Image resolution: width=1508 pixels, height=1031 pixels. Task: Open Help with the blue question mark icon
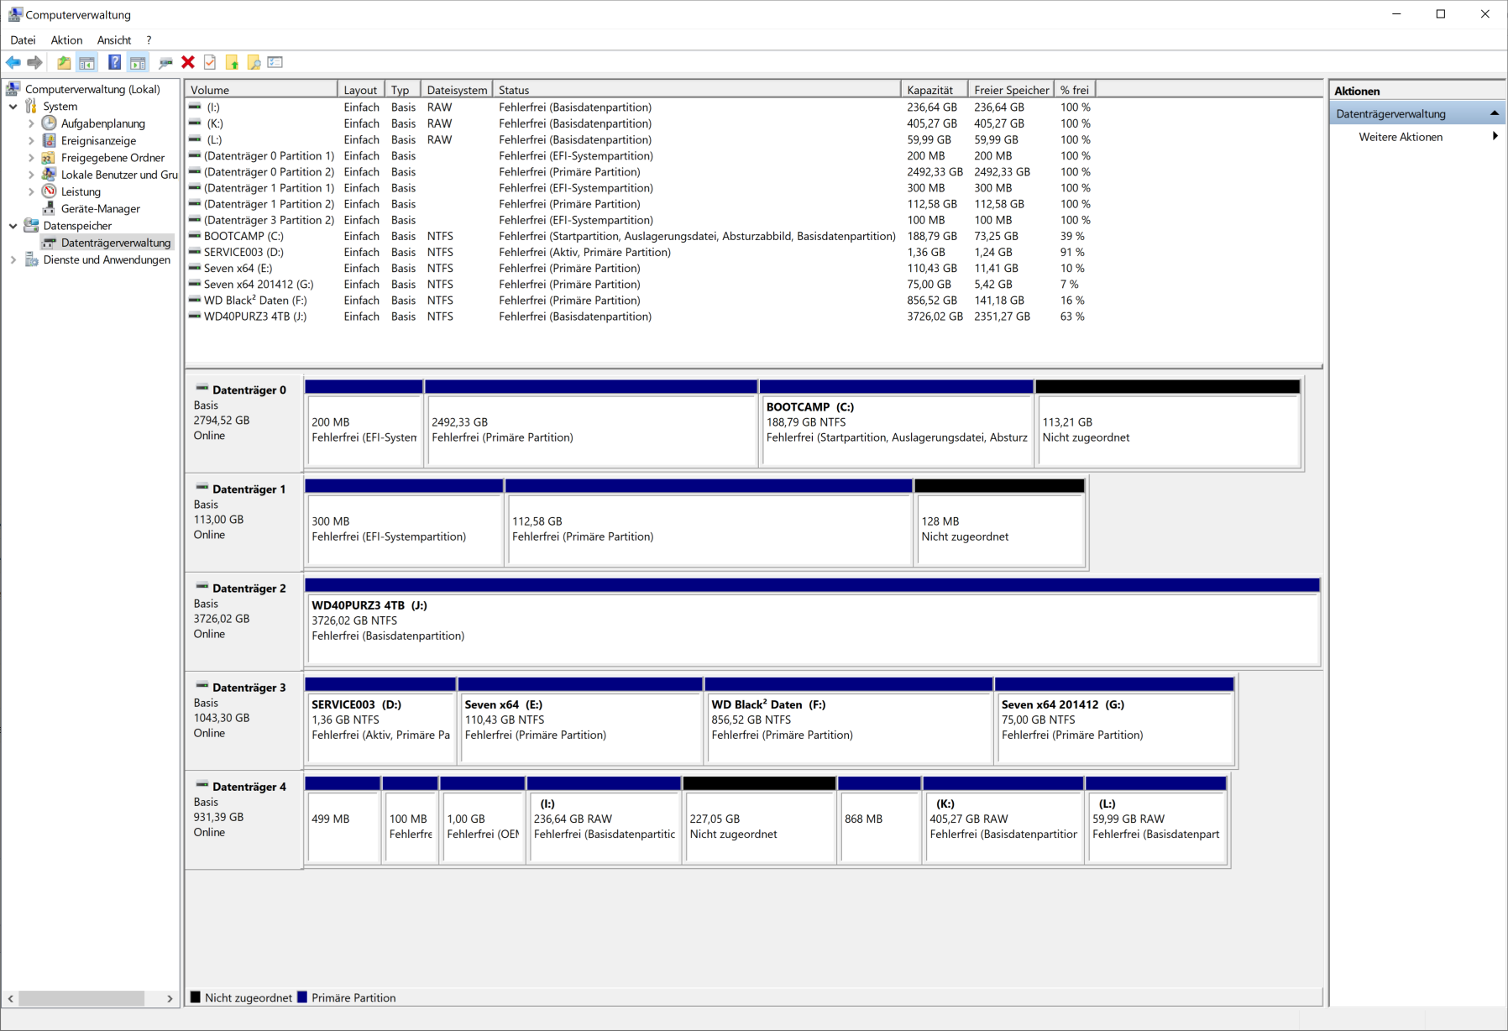click(x=114, y=62)
